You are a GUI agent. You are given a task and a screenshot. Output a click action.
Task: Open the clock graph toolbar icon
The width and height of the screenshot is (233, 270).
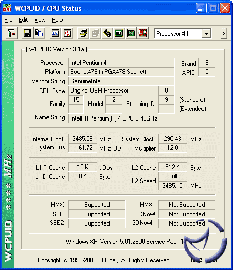click(55, 33)
